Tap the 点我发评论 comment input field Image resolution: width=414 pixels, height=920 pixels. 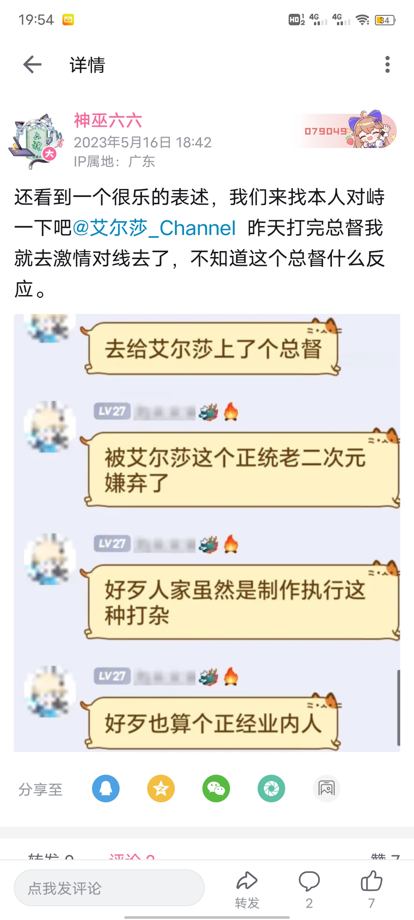pyautogui.click(x=109, y=888)
